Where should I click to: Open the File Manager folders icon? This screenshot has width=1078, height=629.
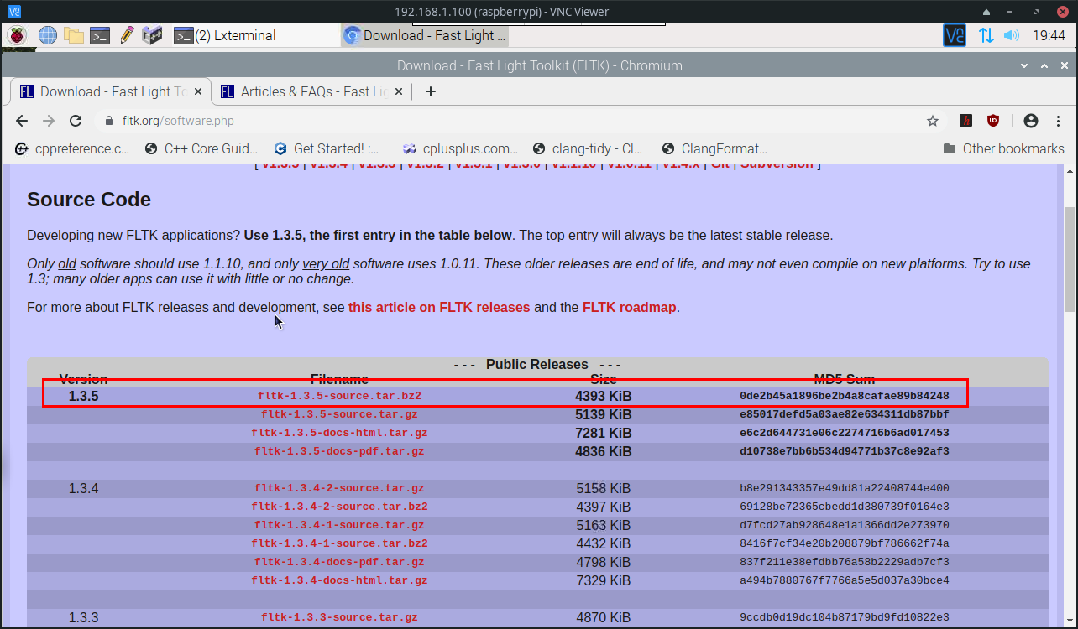tap(74, 35)
